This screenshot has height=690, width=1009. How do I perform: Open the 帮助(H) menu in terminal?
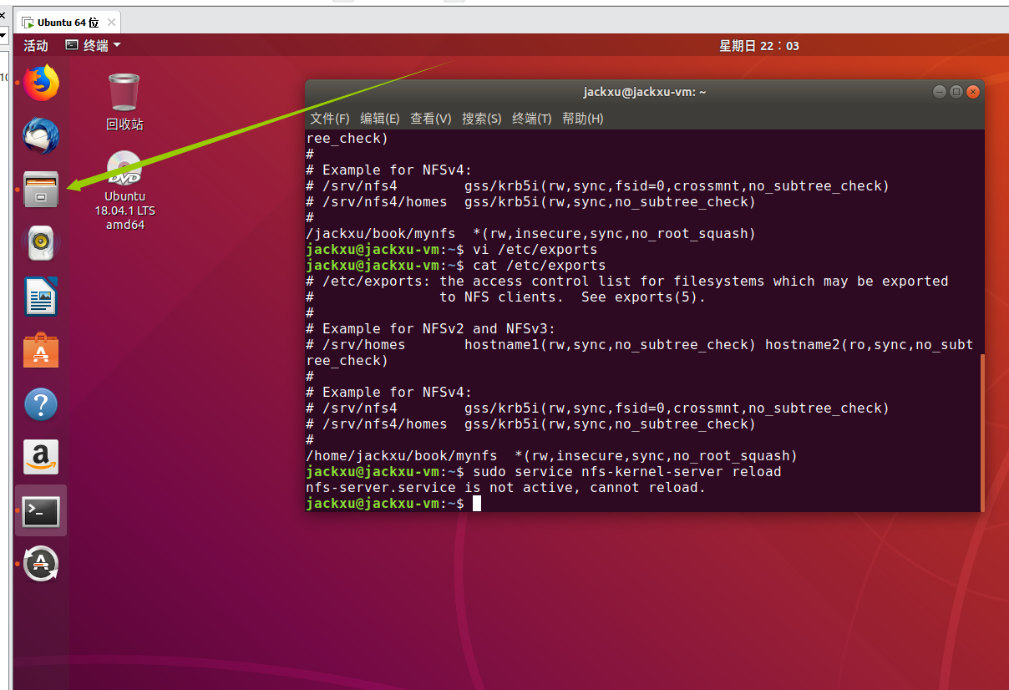pos(583,119)
